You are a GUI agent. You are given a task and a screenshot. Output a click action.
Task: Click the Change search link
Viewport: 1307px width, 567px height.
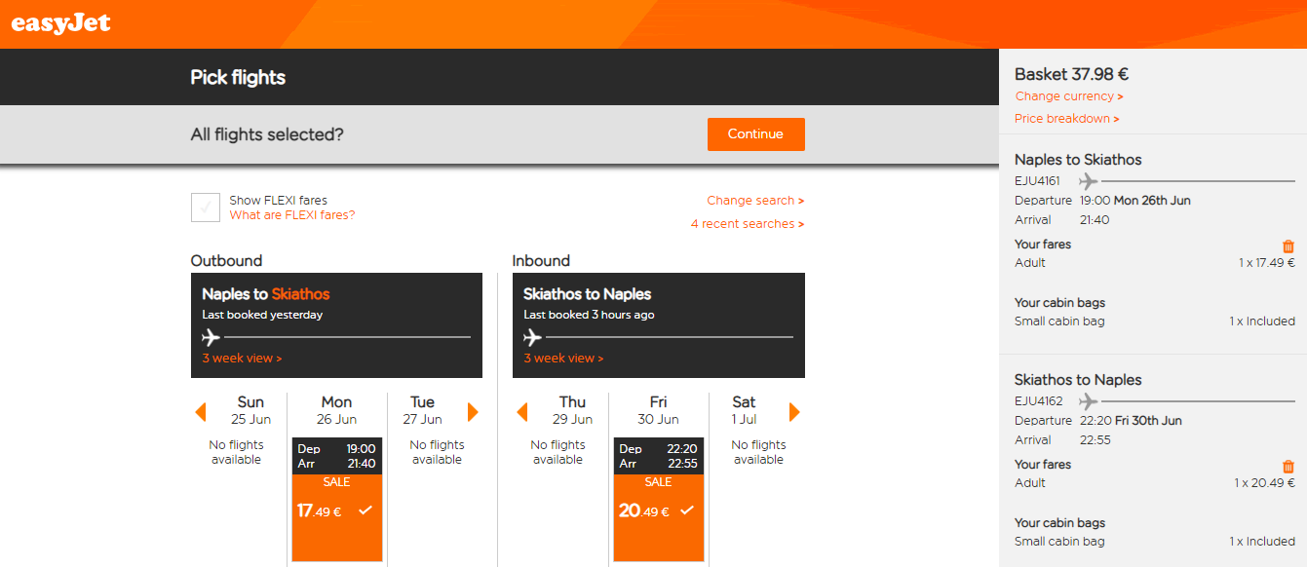click(755, 201)
